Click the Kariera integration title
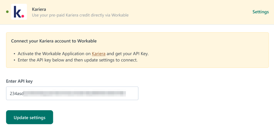 [39, 9]
